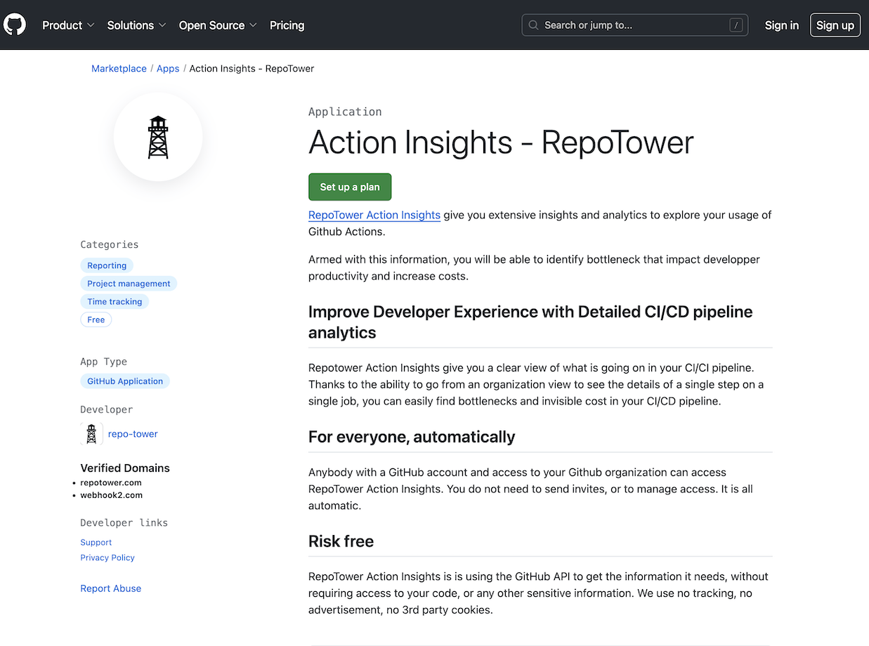Click the repo-tower developer avatar
The image size is (869, 646).
(91, 433)
